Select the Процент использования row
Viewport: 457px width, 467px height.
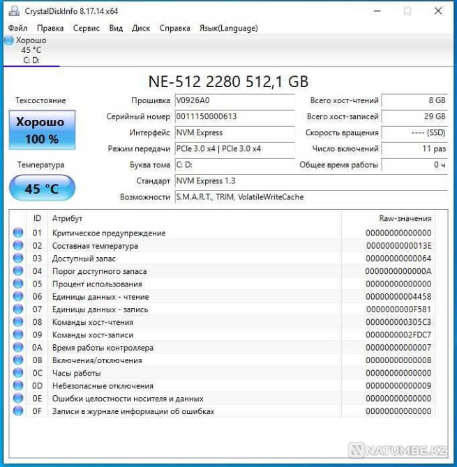point(222,284)
